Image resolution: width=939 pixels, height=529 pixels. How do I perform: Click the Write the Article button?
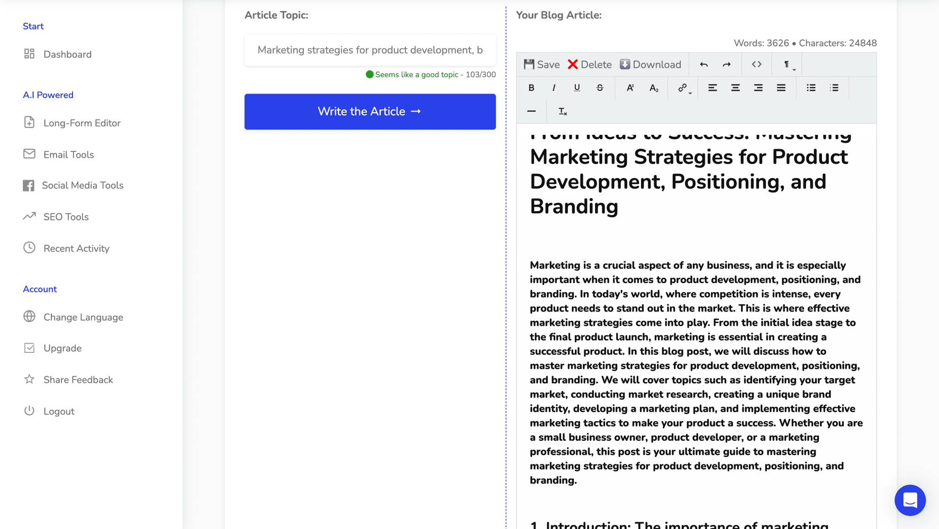369,111
